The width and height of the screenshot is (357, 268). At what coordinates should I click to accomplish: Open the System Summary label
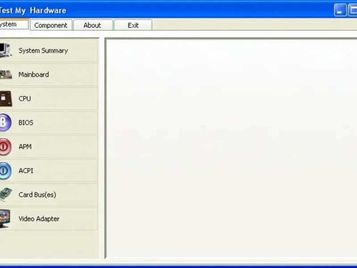(43, 50)
